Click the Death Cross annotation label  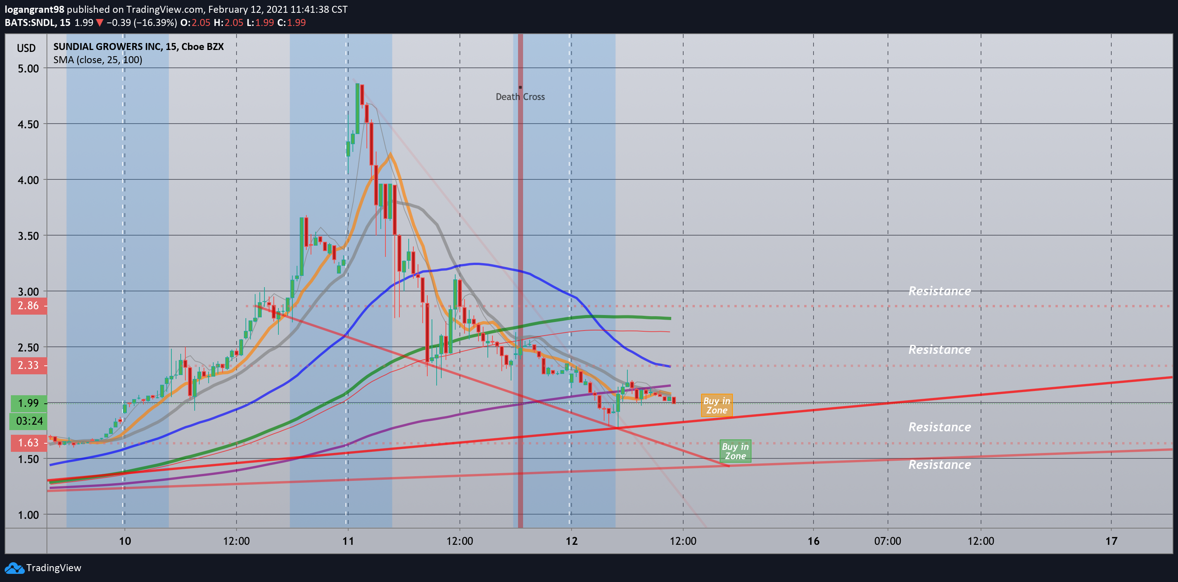[520, 97]
